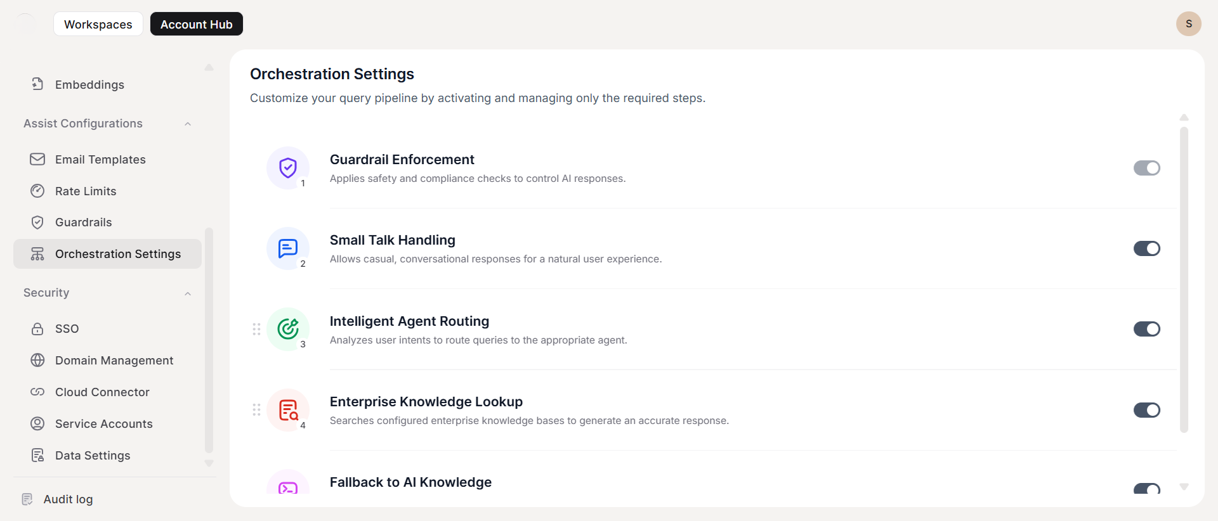Collapse the Security section
Screen dimensions: 1218x521
click(188, 293)
